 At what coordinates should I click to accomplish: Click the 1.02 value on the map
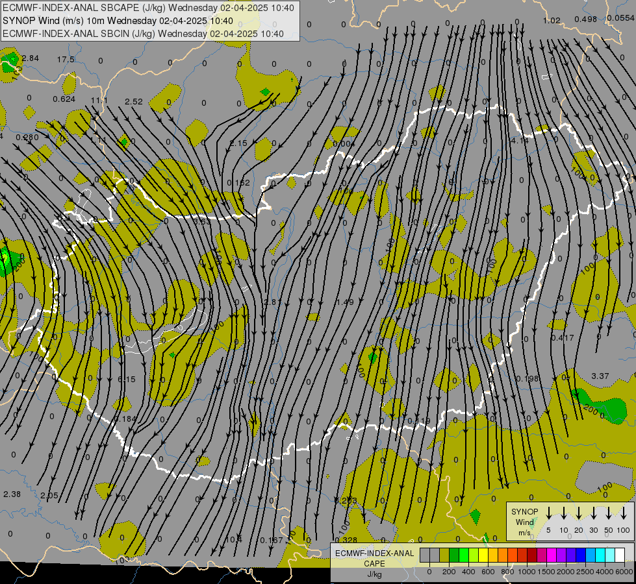tap(552, 20)
